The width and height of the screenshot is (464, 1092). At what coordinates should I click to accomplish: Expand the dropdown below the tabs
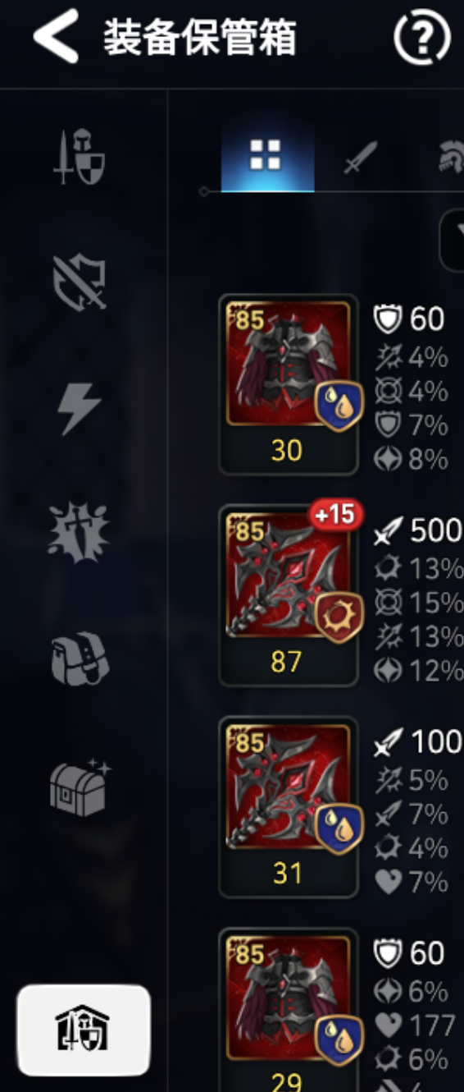point(453,241)
